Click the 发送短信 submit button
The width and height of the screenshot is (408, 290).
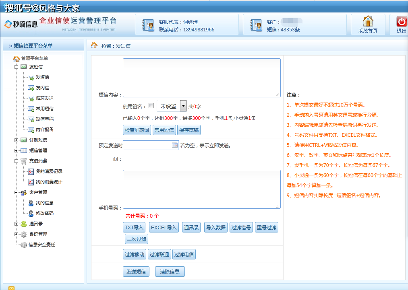pos(136,271)
